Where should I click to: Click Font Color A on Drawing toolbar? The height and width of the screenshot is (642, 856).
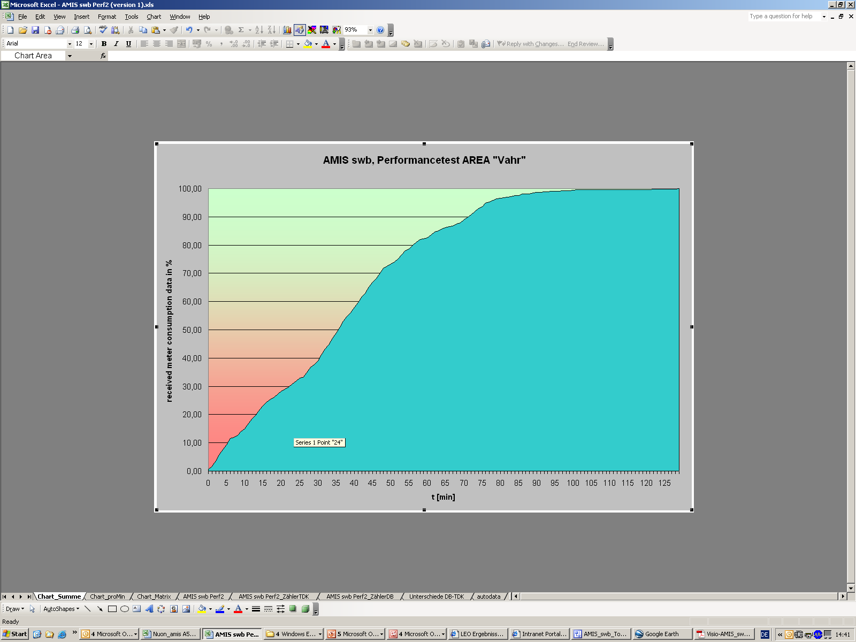point(238,609)
